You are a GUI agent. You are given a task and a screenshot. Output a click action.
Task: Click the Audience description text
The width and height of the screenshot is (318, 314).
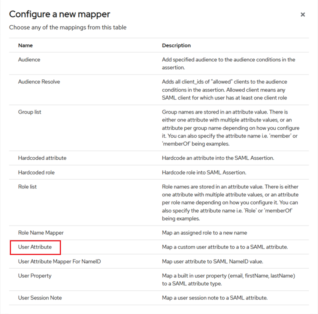click(x=229, y=64)
